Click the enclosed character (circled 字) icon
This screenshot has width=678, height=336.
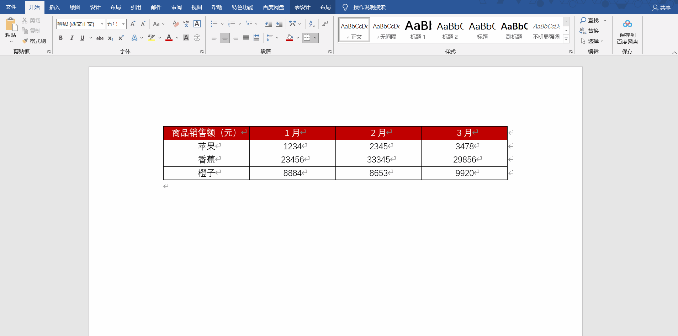(x=197, y=38)
